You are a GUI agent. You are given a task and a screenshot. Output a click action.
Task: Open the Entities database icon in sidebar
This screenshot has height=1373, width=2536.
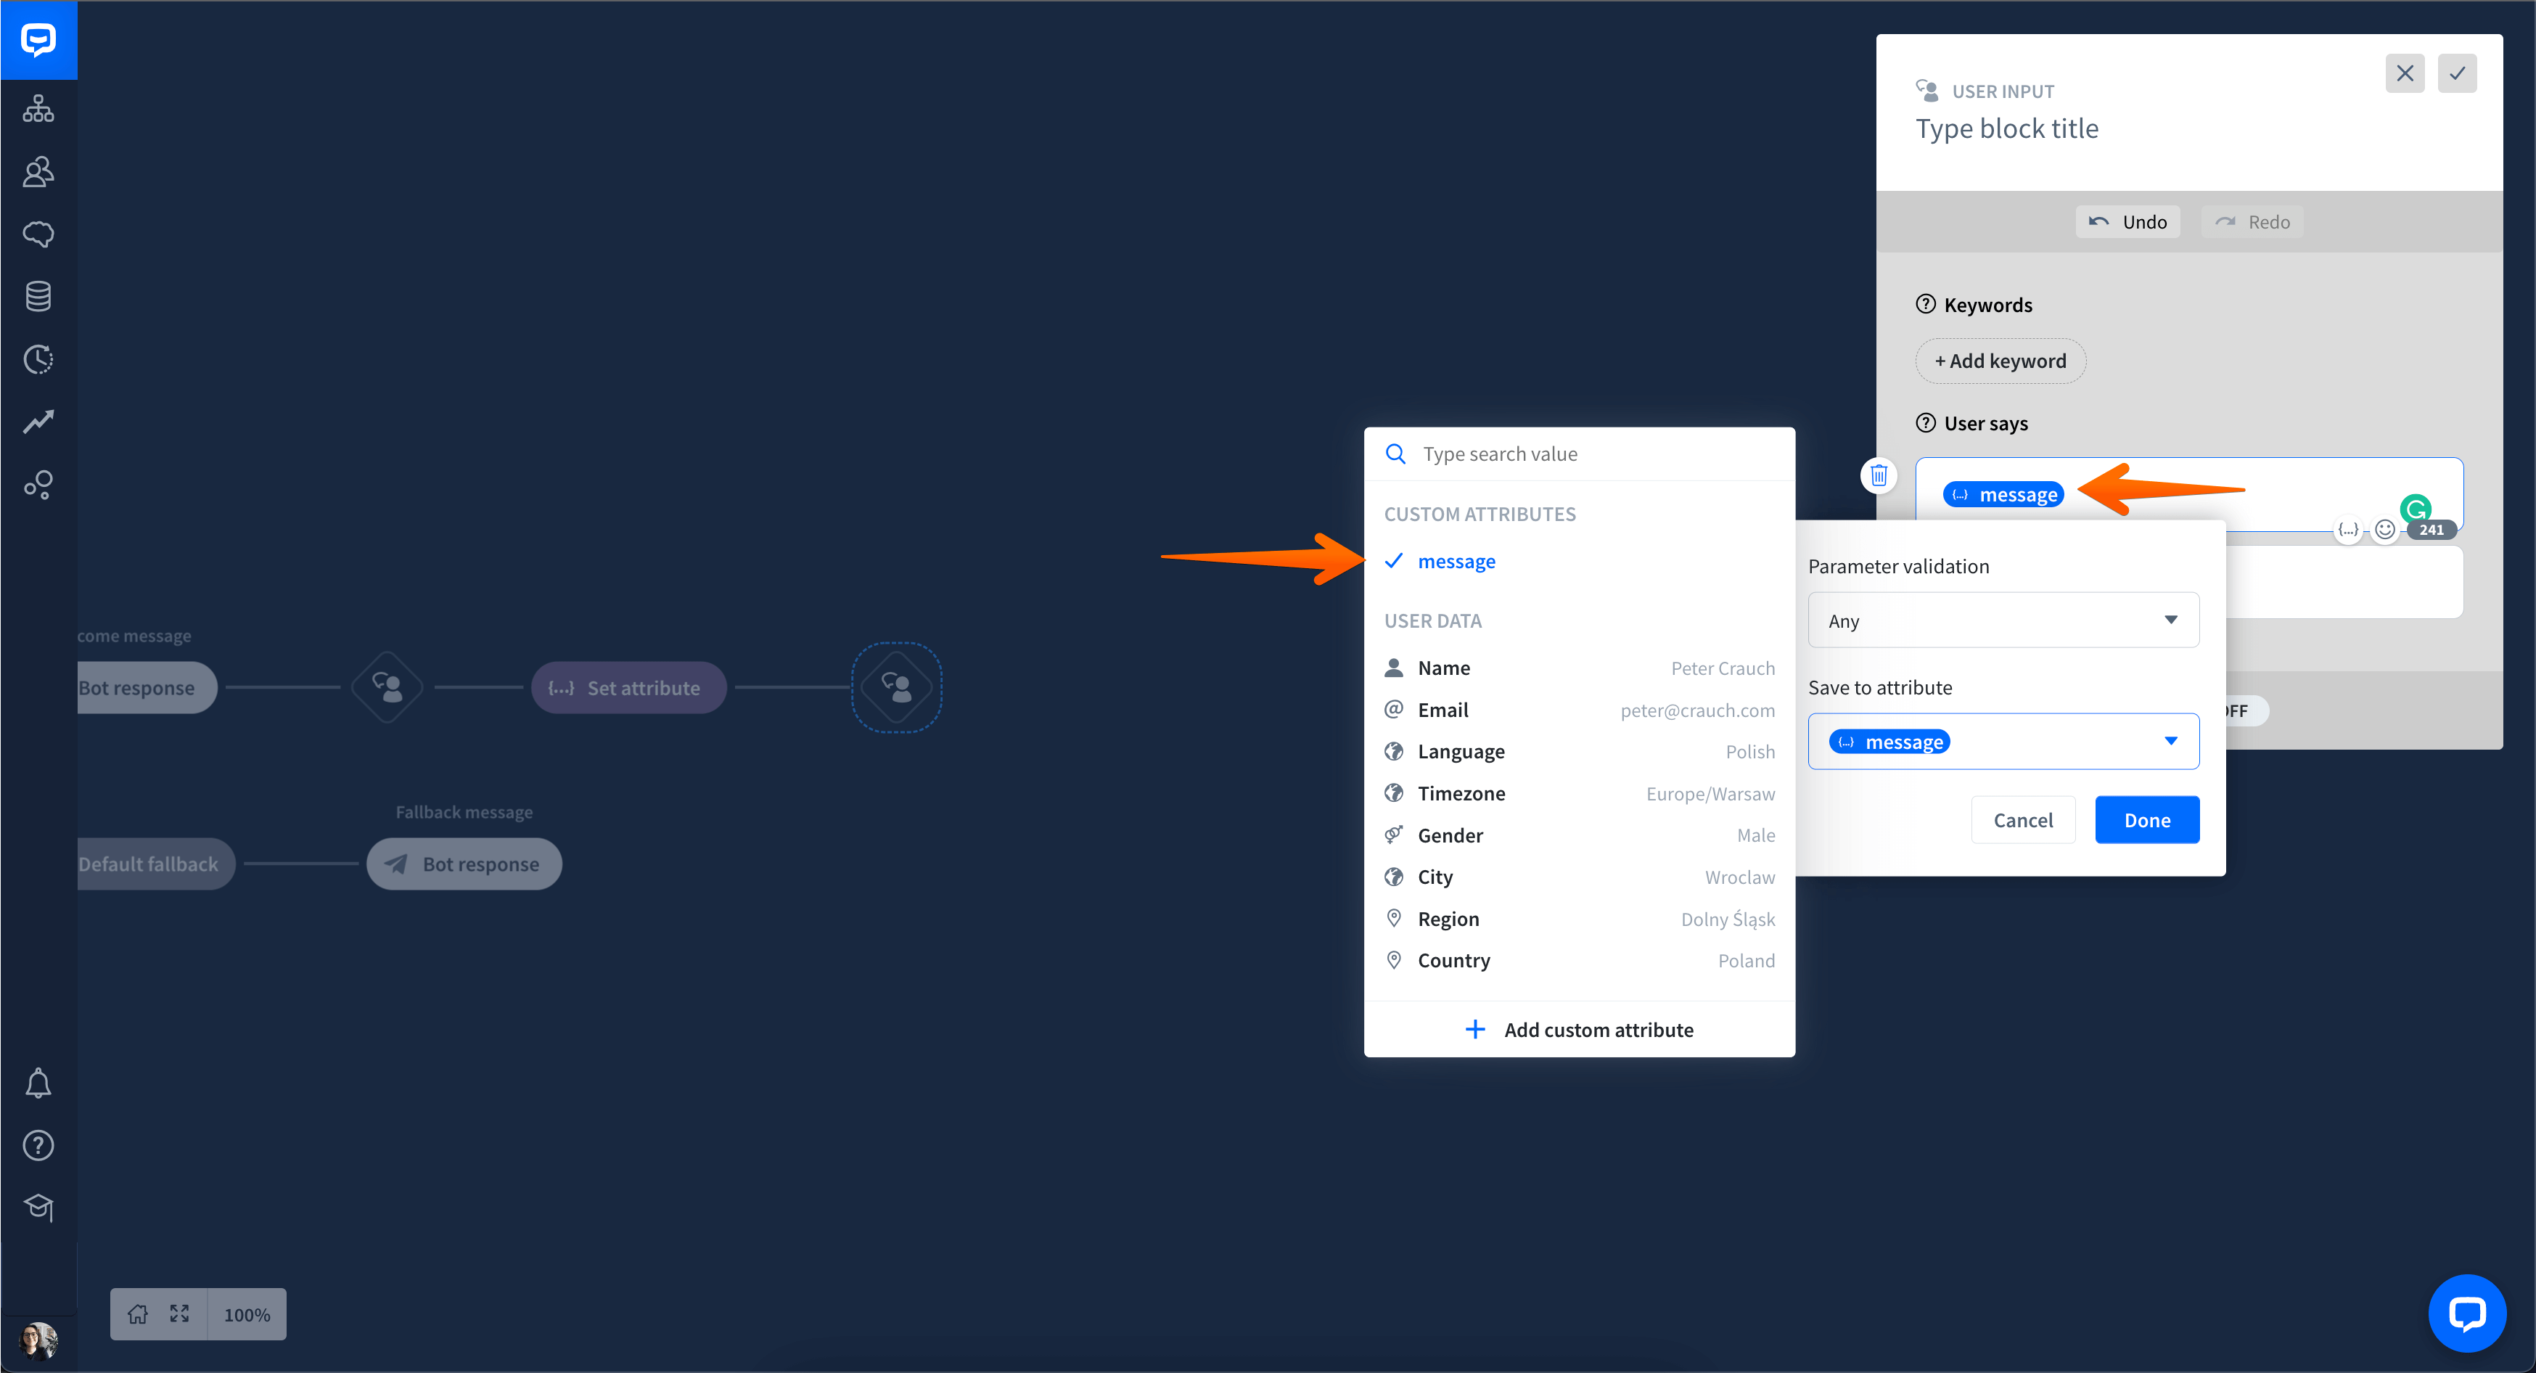click(x=38, y=296)
